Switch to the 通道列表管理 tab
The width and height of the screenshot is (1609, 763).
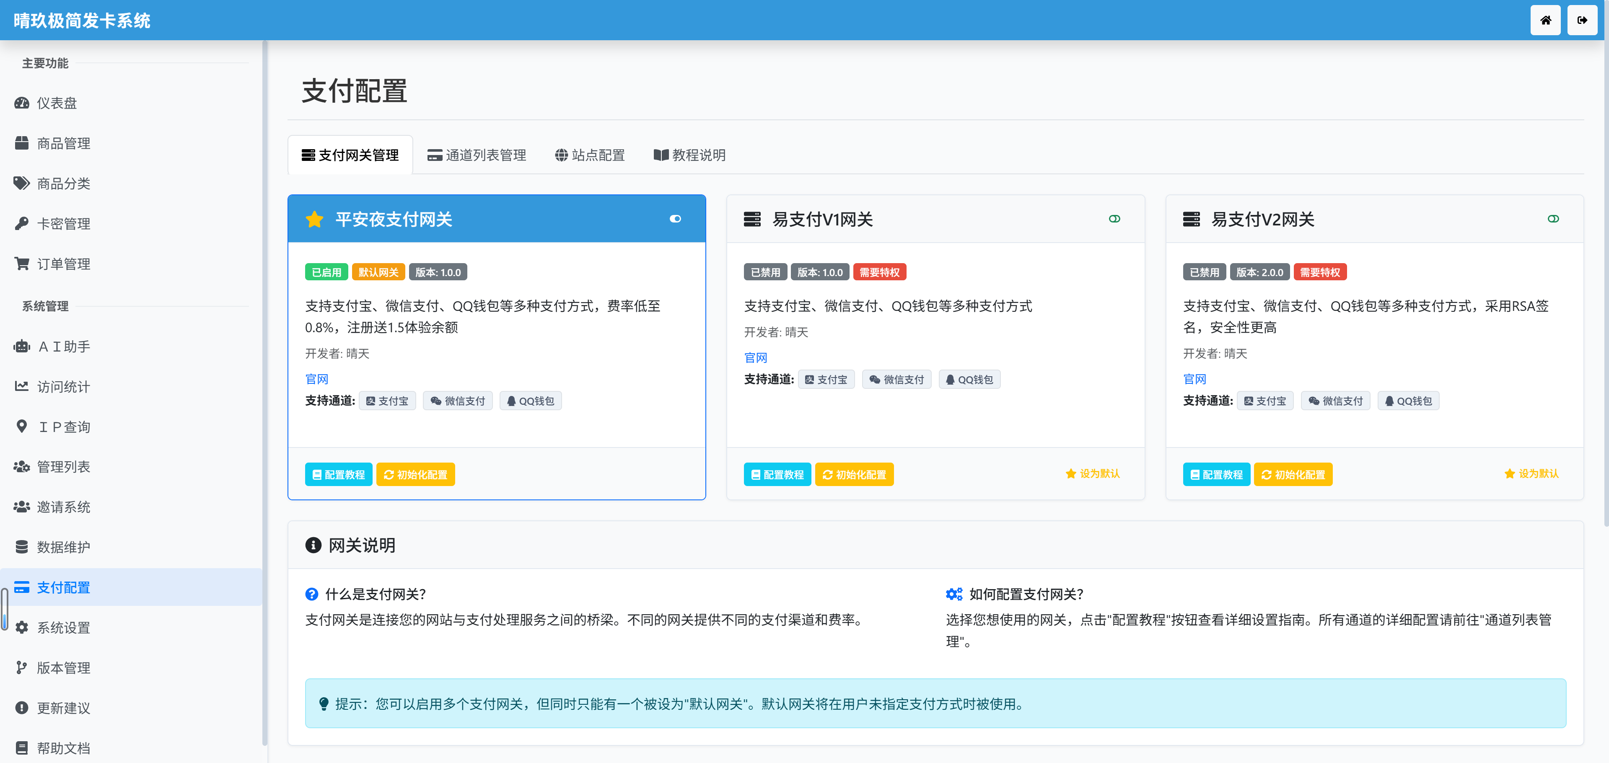point(477,155)
